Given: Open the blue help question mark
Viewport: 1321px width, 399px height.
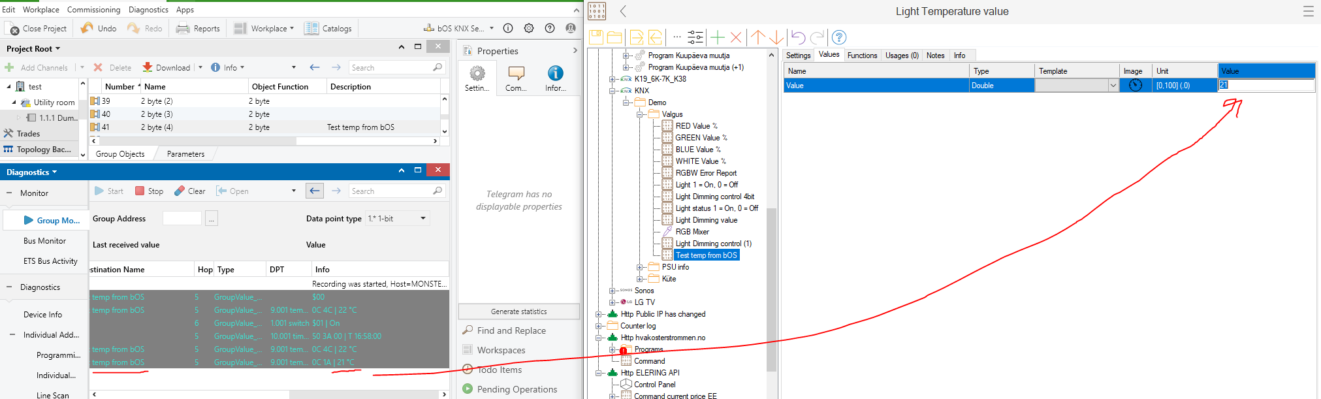Looking at the screenshot, I should [x=839, y=37].
